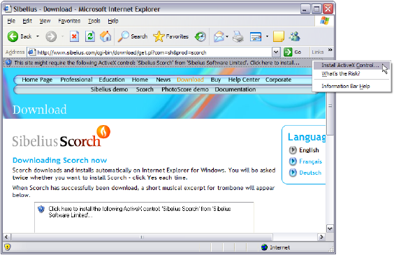
Task: Select the English language radio bullet
Action: pos(293,150)
